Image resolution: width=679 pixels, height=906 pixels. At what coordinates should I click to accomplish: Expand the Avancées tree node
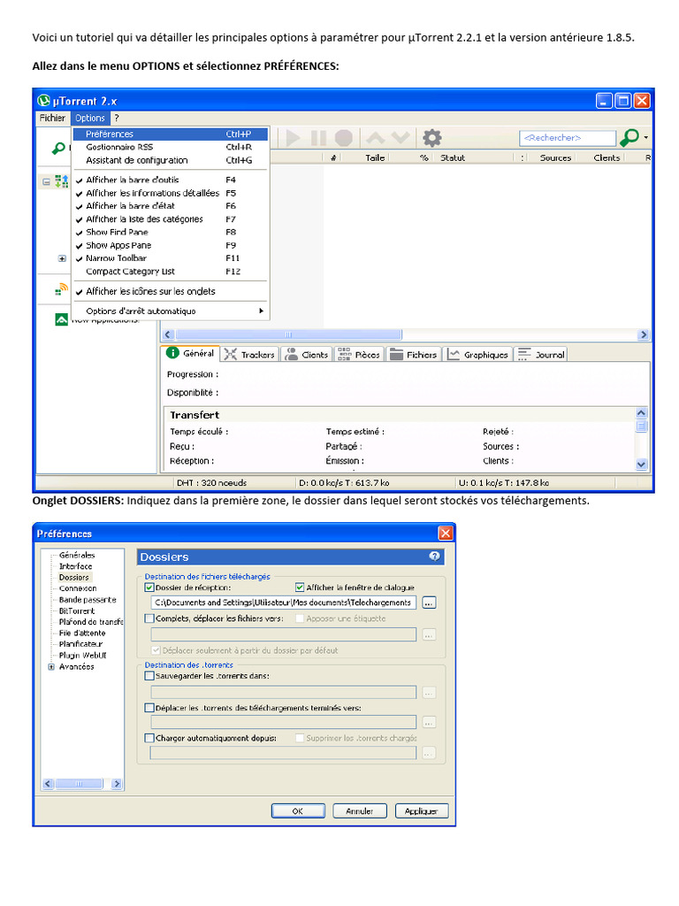(51, 667)
